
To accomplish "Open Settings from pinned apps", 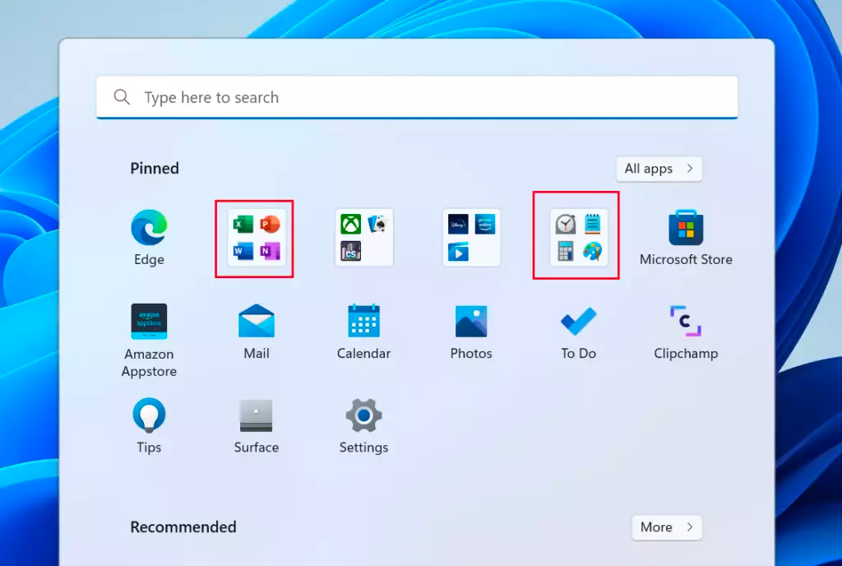I will point(363,426).
